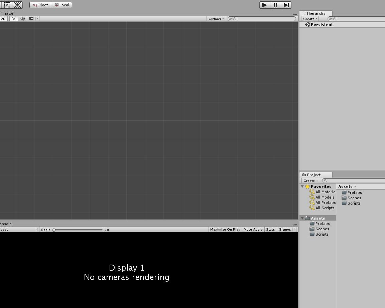The height and width of the screenshot is (308, 385).
Task: Adjust the Game view Scale slider
Action: [78, 230]
